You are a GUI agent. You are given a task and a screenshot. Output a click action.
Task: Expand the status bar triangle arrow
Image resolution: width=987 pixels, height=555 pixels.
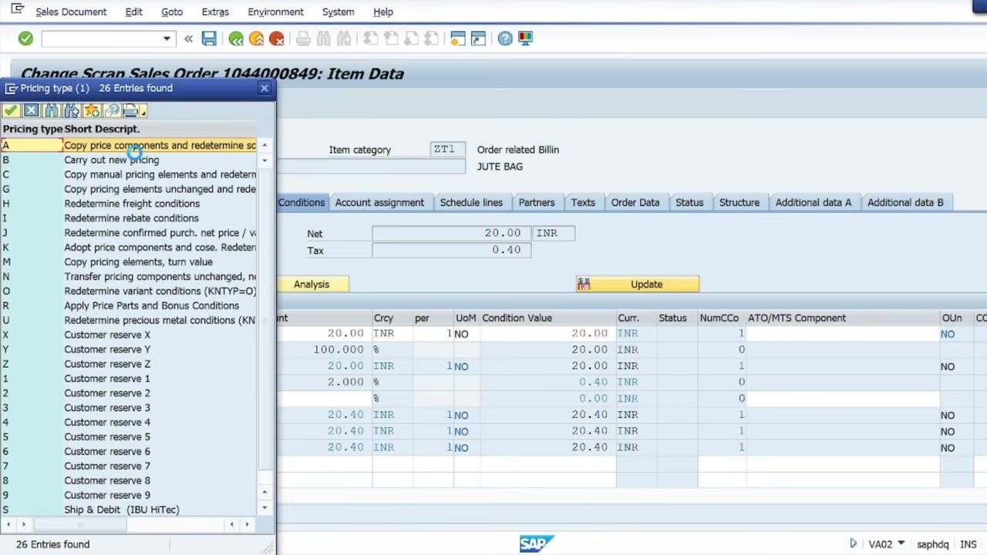(x=853, y=544)
